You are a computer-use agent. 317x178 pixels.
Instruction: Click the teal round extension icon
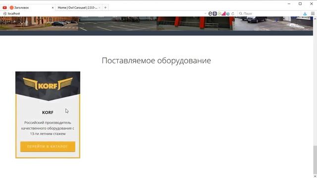pyautogui.click(x=228, y=14)
